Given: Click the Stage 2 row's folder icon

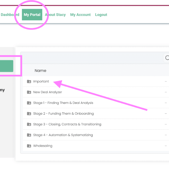Looking at the screenshot, I should (x=29, y=114).
